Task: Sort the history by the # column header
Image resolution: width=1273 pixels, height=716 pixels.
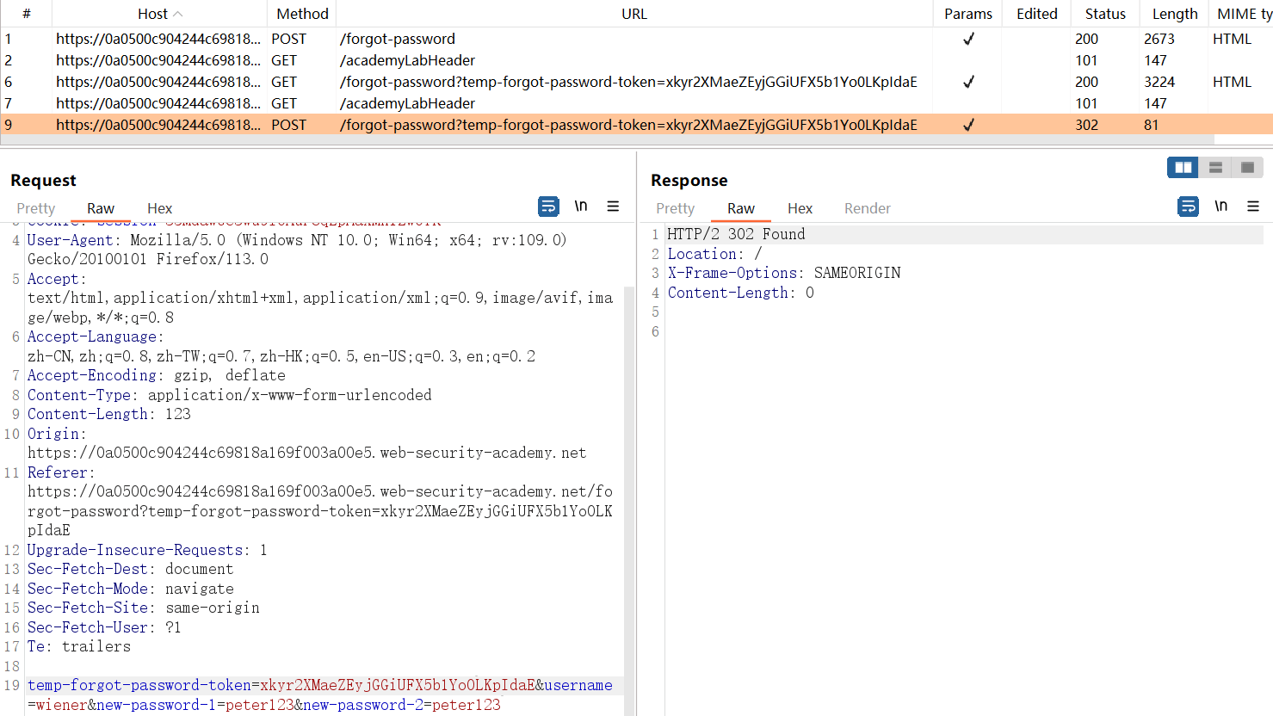Action: [26, 14]
